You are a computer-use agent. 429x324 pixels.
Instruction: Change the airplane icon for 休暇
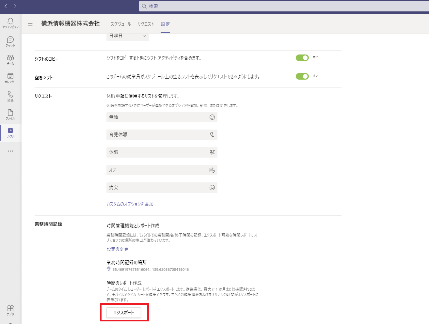212,152
